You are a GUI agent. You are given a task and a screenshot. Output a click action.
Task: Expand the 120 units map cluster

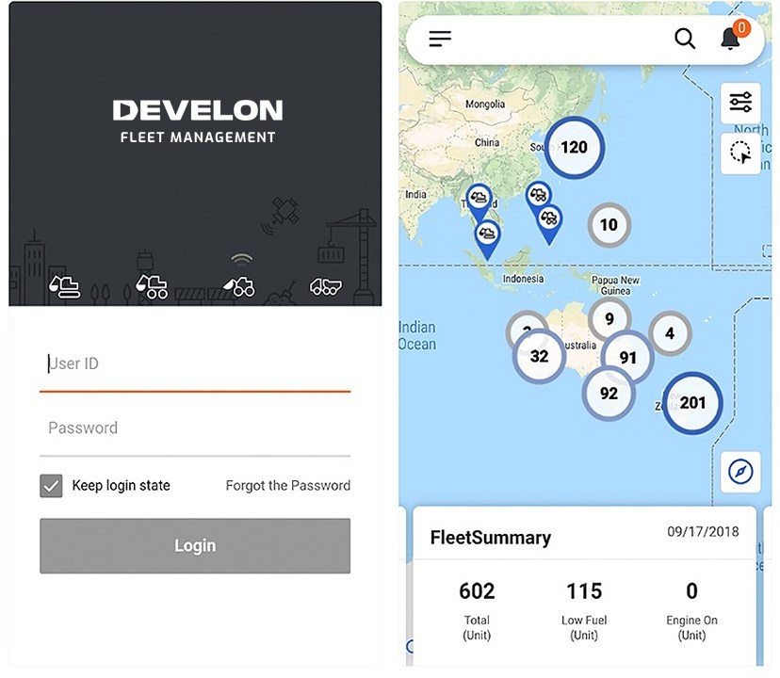tap(574, 147)
